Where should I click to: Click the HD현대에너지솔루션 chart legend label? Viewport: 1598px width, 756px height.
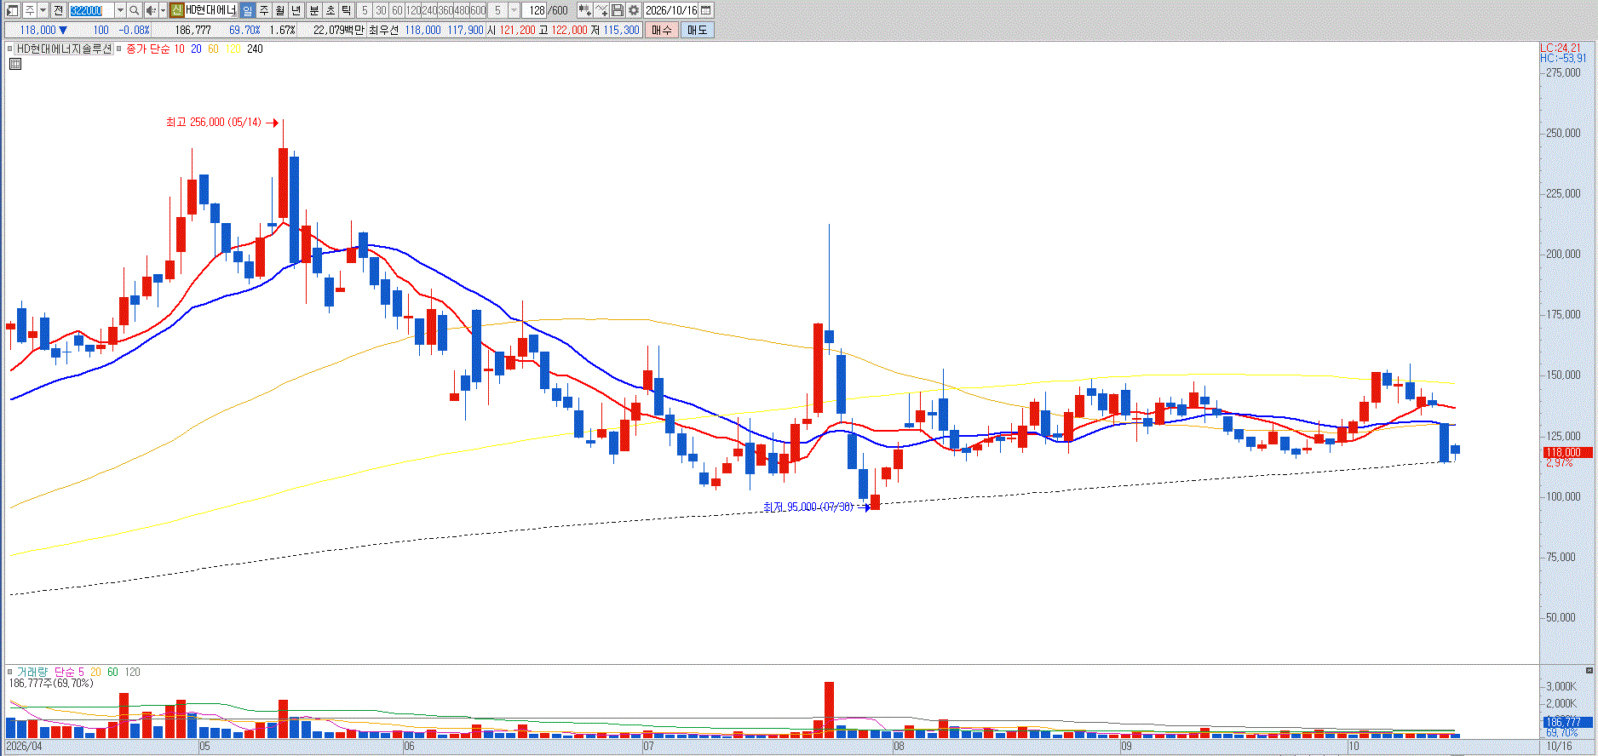pyautogui.click(x=65, y=49)
